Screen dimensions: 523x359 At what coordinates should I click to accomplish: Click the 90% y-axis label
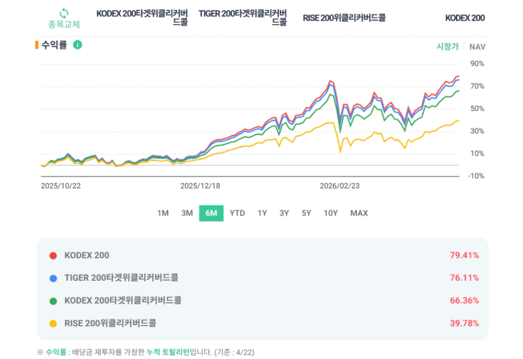tap(477, 63)
